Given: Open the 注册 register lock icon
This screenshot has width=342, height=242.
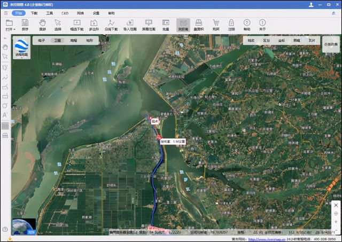Looking at the screenshot, I should pos(231,25).
